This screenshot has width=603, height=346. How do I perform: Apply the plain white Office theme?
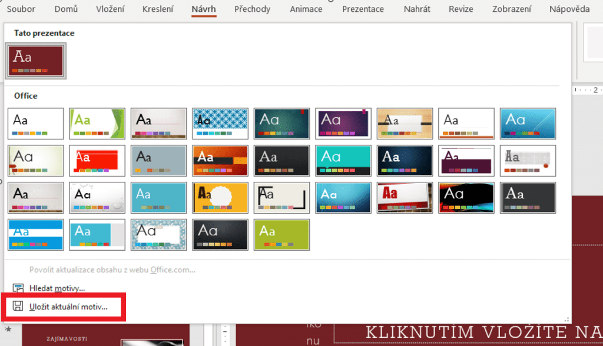36,124
